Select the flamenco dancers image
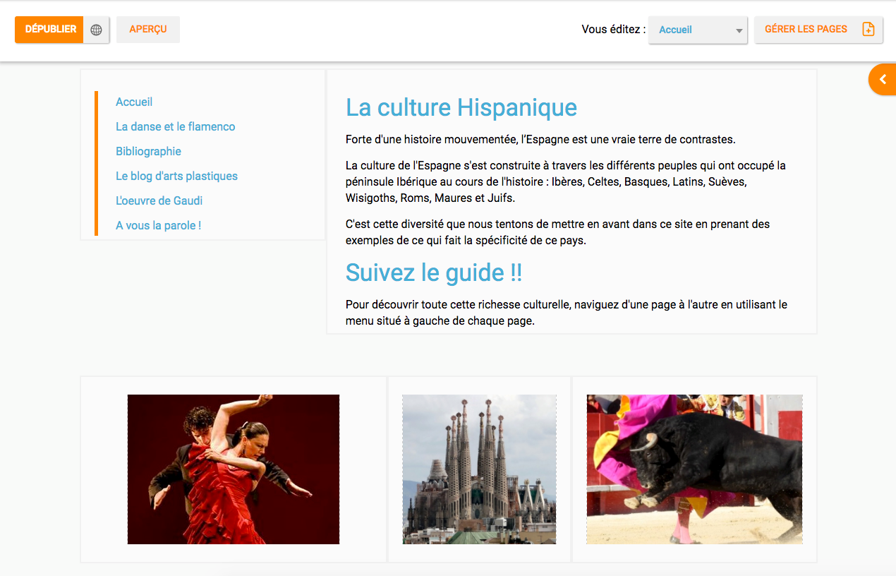This screenshot has width=896, height=576. [x=234, y=469]
